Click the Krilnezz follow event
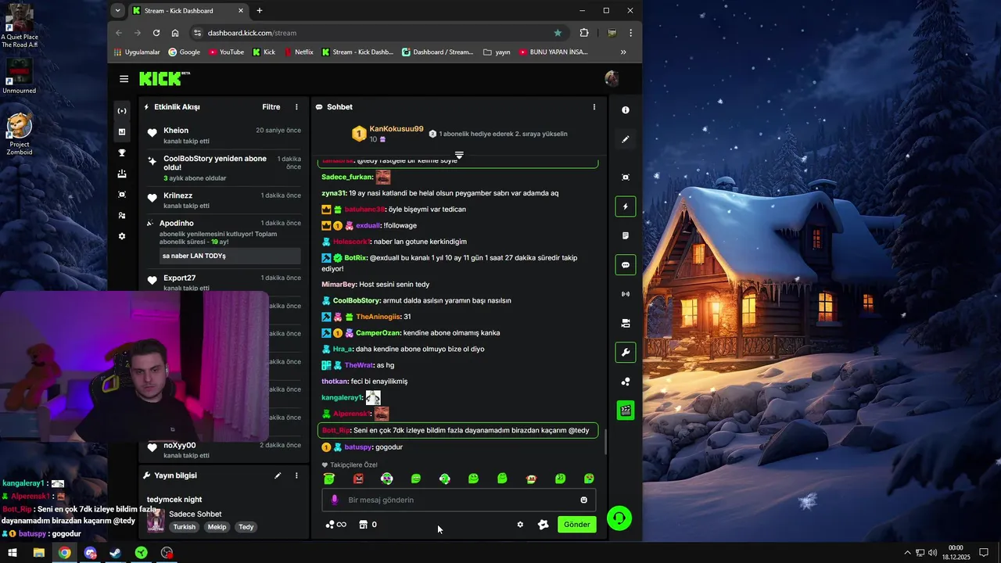This screenshot has height=563, width=1001. pyautogui.click(x=224, y=200)
